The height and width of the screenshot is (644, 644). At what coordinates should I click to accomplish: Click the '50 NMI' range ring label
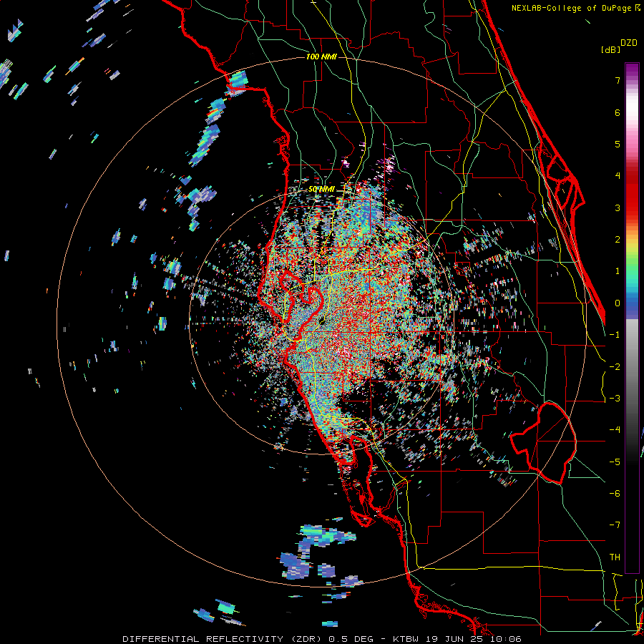pyautogui.click(x=321, y=190)
